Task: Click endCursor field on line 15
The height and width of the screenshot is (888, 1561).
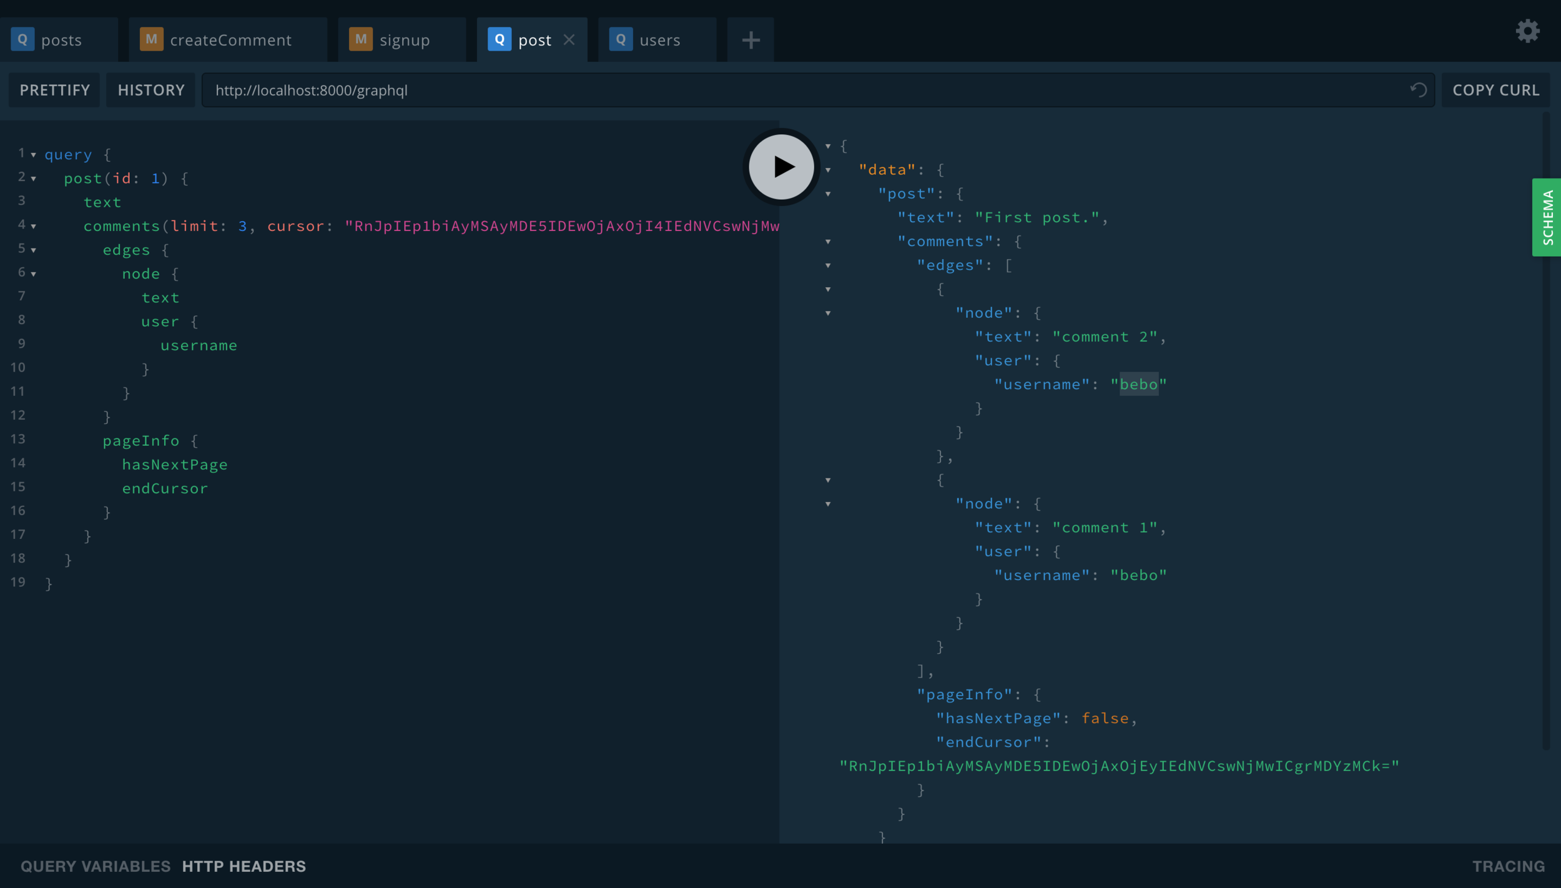Action: coord(165,488)
